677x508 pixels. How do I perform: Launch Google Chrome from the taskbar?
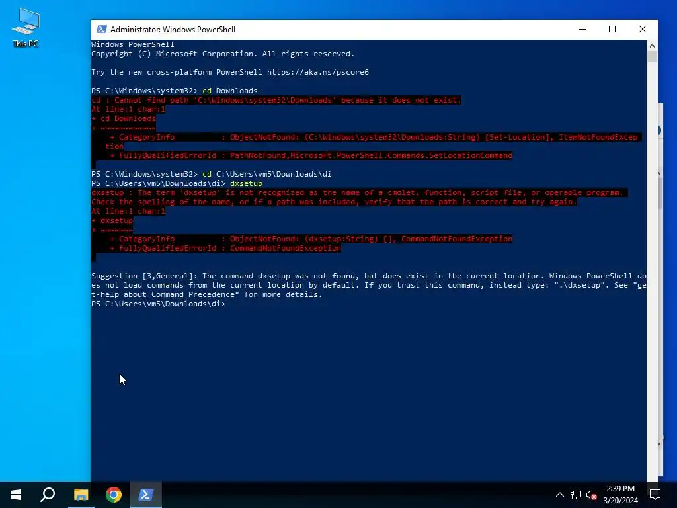coord(114,495)
